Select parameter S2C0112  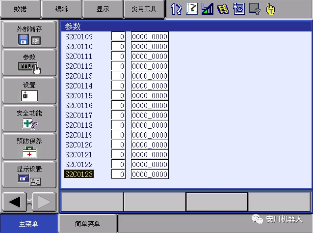tap(79, 66)
